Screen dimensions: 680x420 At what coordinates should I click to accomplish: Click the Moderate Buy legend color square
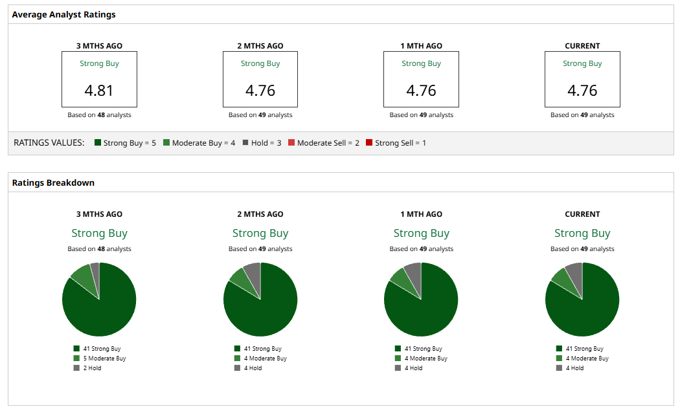(166, 142)
